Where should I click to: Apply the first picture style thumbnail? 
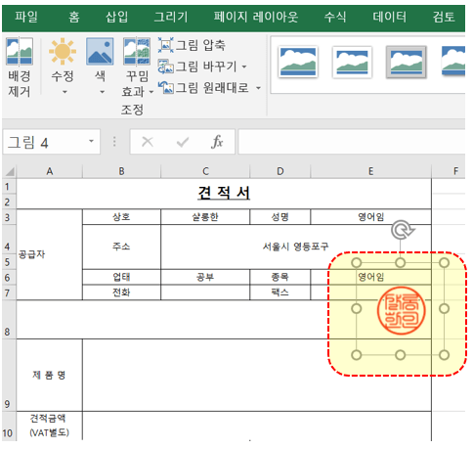coord(298,62)
